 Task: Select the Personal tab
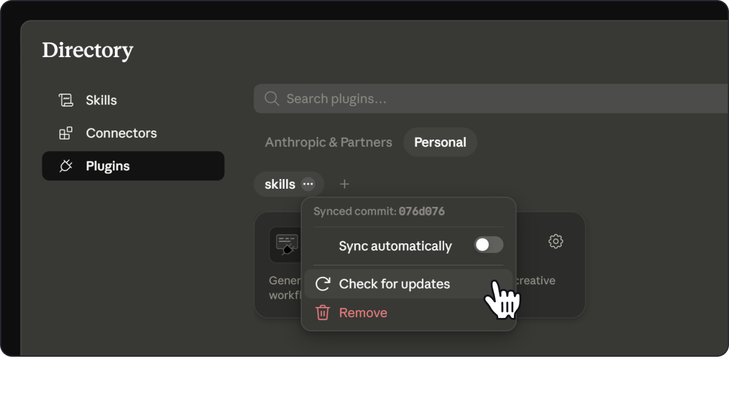(x=440, y=143)
